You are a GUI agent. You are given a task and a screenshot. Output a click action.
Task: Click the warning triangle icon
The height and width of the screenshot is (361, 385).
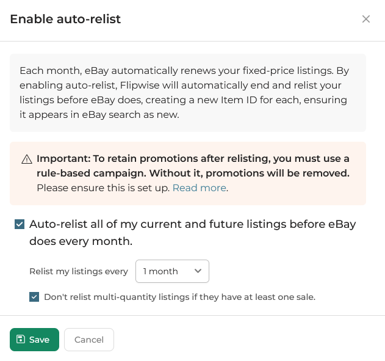27,159
